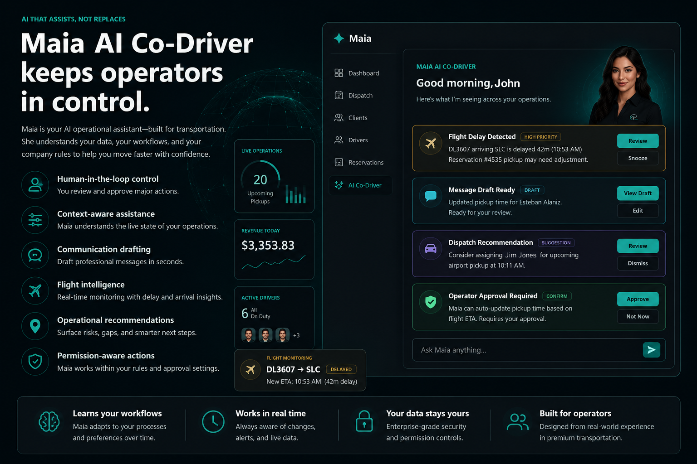Click Maia's portrait photo
This screenshot has height=464, width=697.
[626, 85]
